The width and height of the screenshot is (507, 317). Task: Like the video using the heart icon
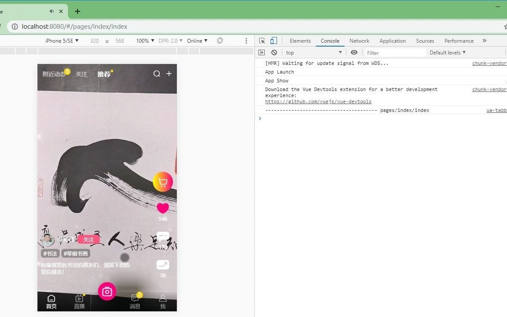(x=162, y=208)
